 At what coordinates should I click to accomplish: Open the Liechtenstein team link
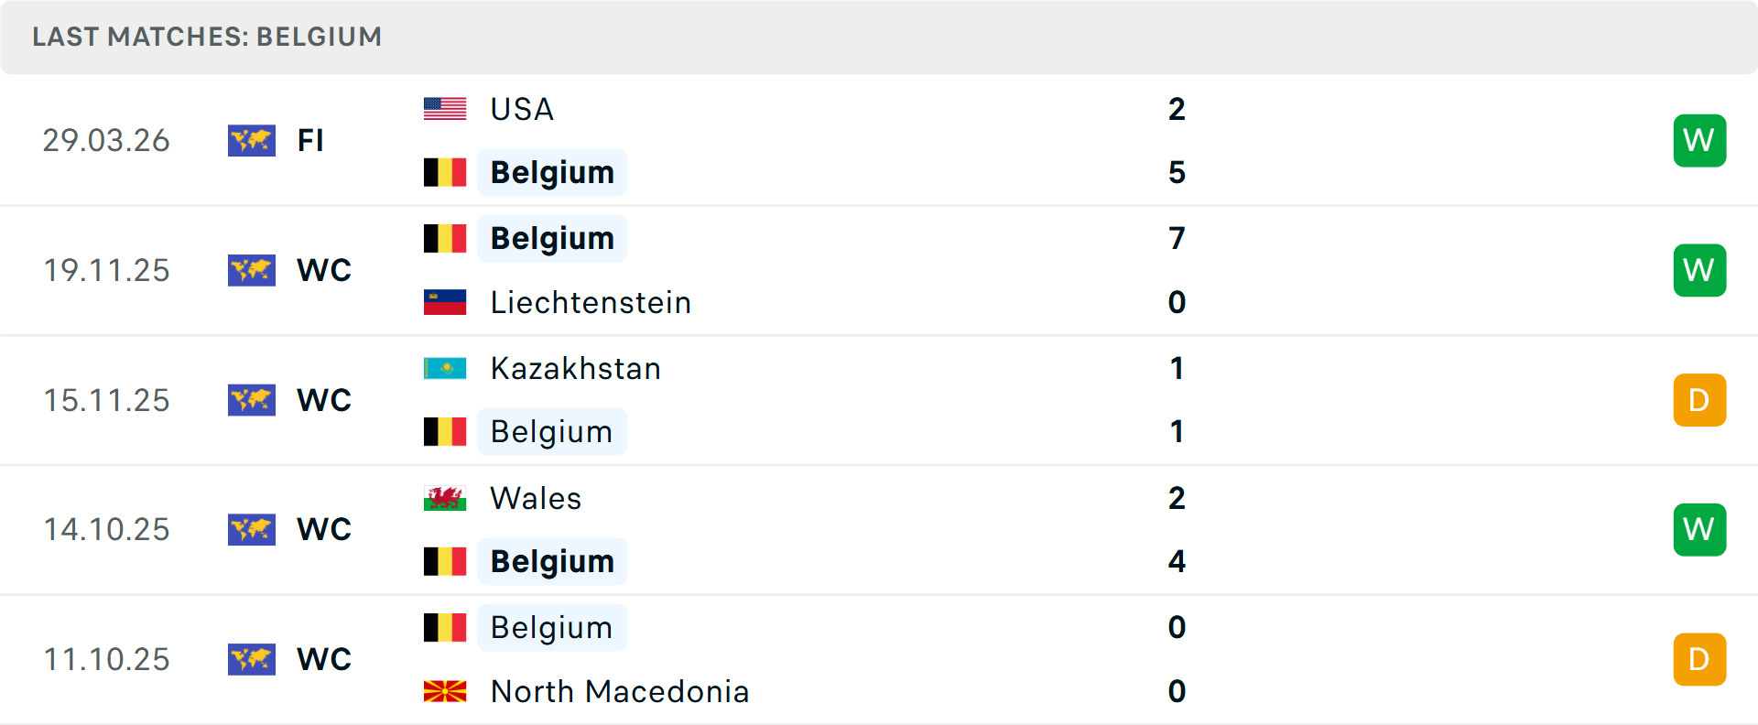(591, 302)
